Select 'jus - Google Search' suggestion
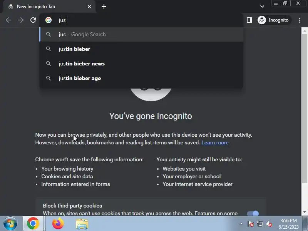Viewport: 308px width, 231px height. [141, 34]
